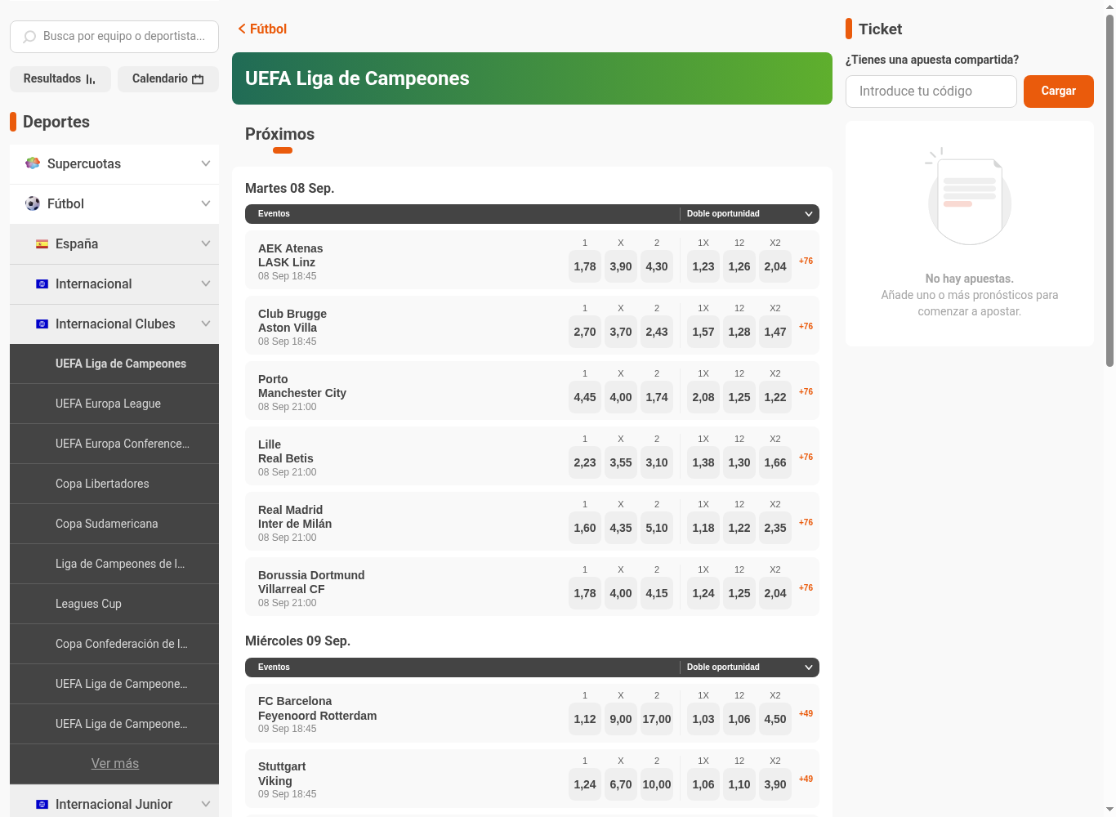Open Calendario with the calendar icon
The image size is (1116, 817).
[x=168, y=78]
